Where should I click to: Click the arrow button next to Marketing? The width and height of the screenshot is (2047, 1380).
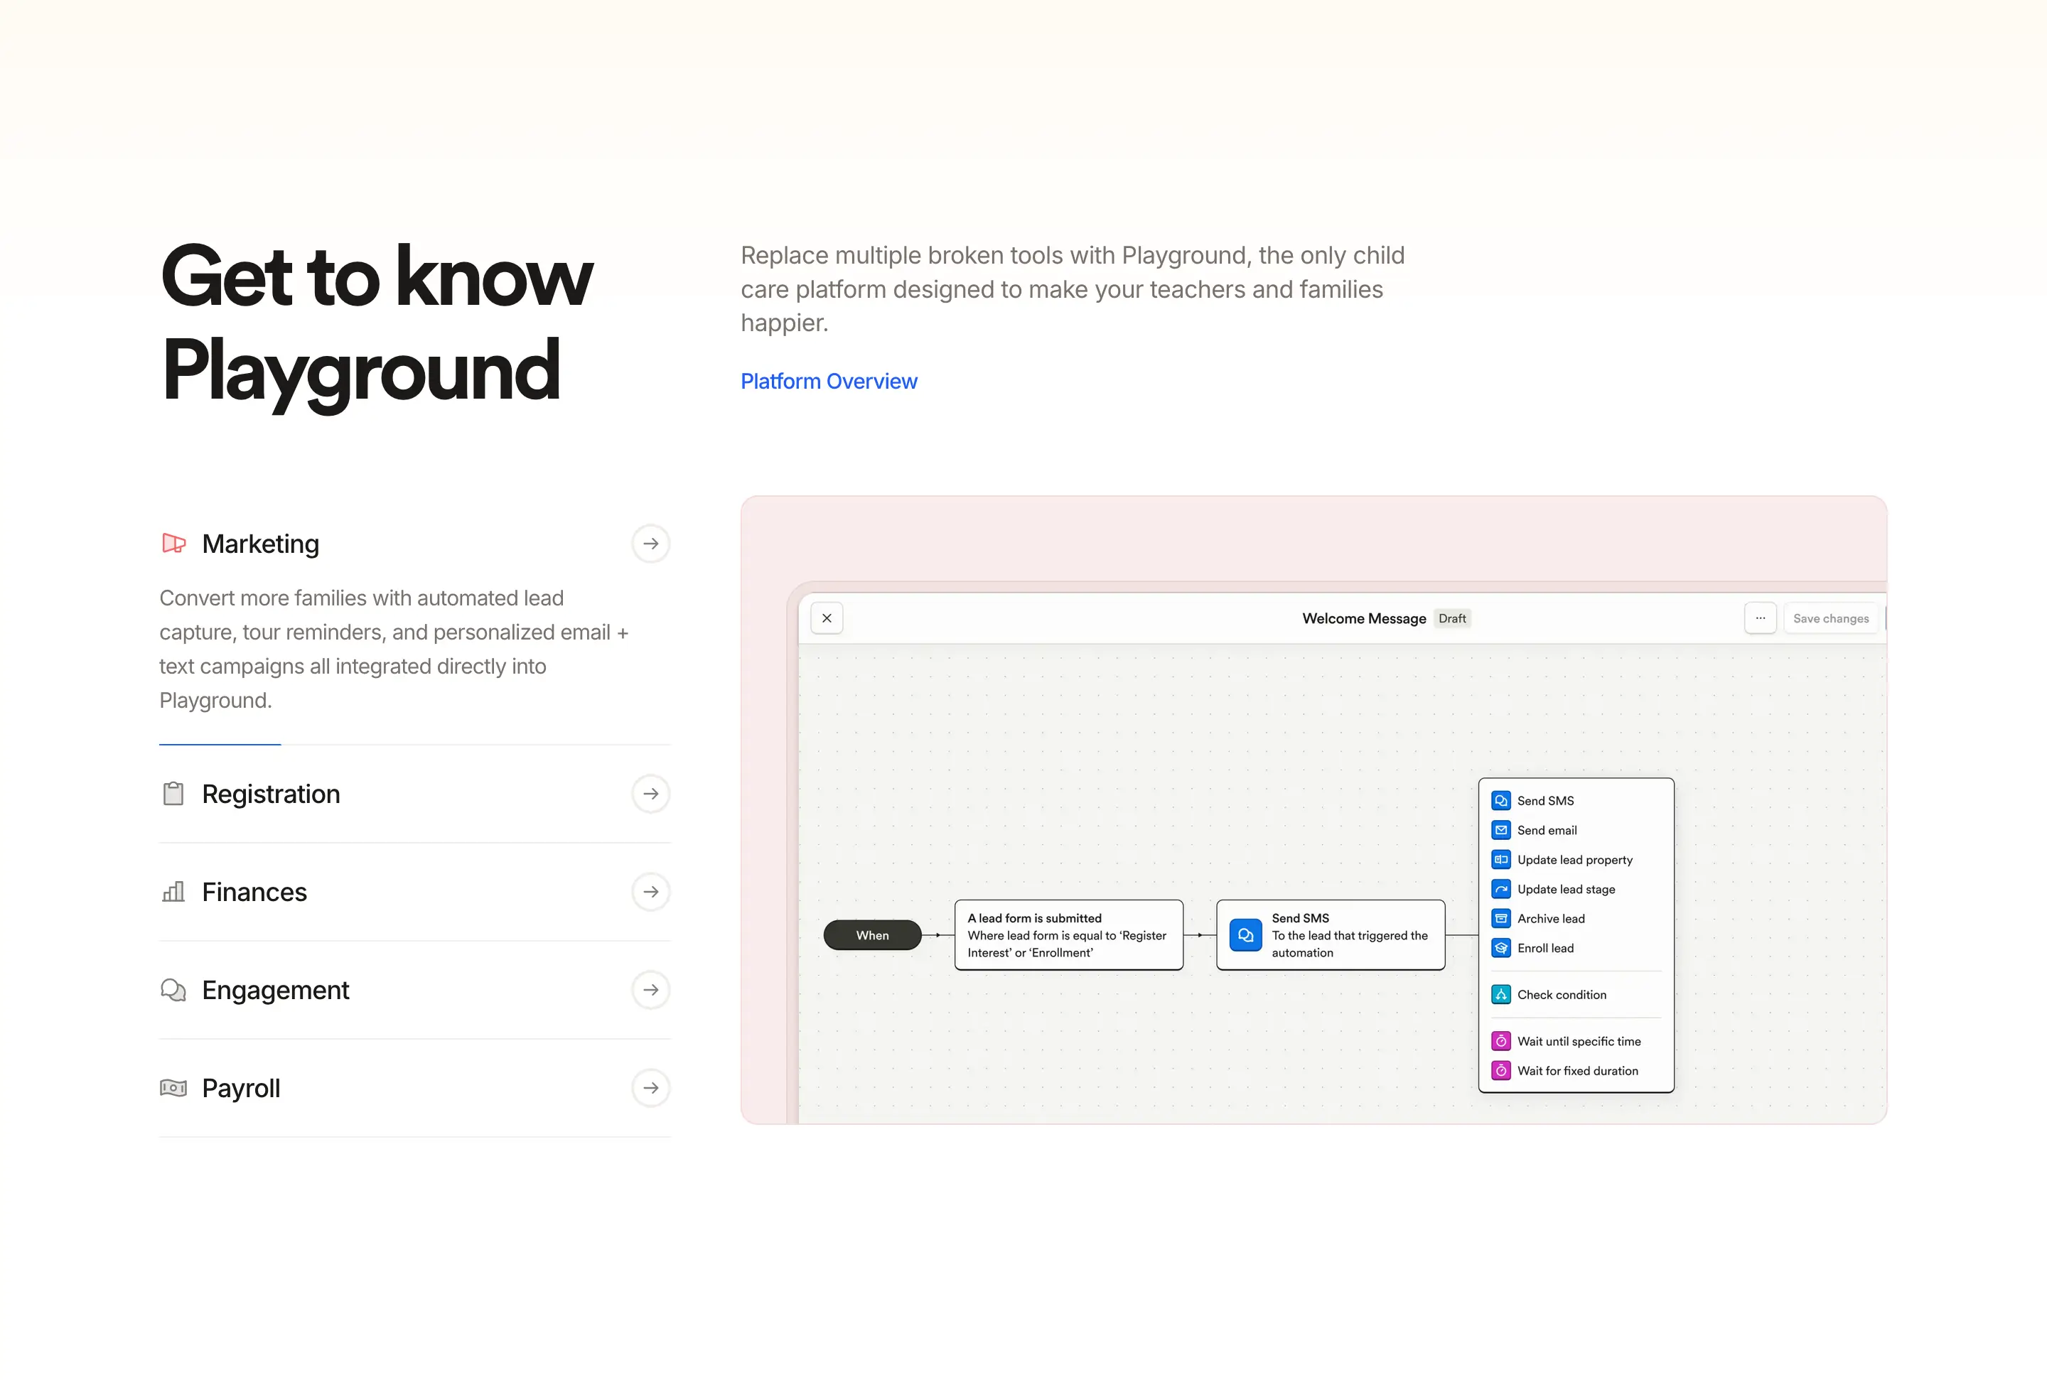(650, 544)
